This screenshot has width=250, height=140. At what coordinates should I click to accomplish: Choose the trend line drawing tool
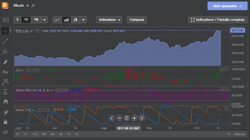5,41
